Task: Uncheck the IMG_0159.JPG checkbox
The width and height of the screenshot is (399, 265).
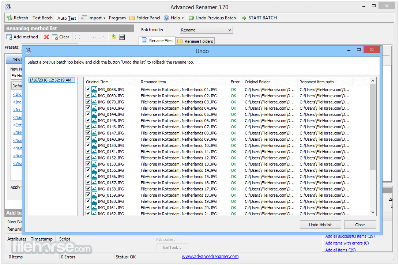Action: pos(88,195)
